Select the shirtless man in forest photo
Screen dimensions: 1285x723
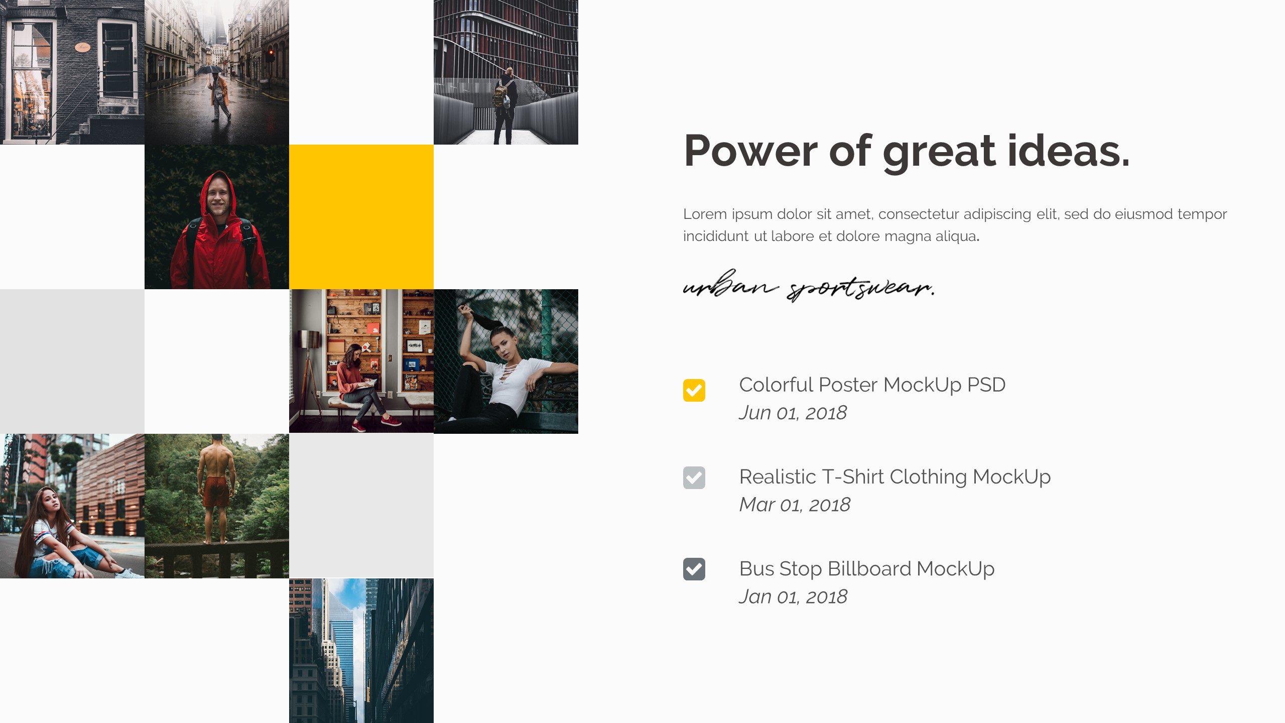217,506
